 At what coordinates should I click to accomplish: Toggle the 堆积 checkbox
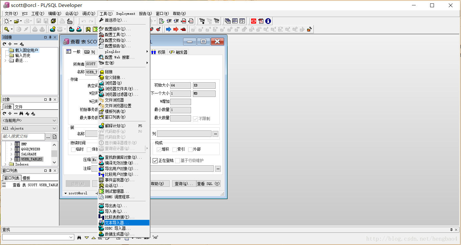[159, 149]
